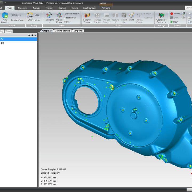The height and width of the screenshot is (192, 192).
Task: Click the Current Triangles count text
Action: [x=53, y=169]
